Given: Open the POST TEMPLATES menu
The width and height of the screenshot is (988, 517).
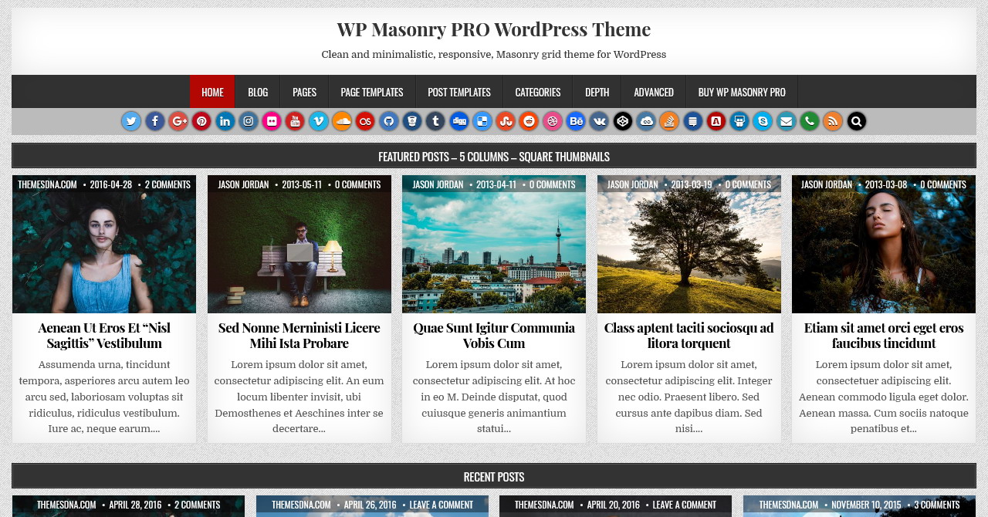Looking at the screenshot, I should tap(459, 92).
